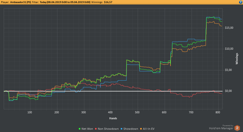Click the $10,00 y-axis label
The height and width of the screenshot is (132, 243).
(x=229, y=49)
